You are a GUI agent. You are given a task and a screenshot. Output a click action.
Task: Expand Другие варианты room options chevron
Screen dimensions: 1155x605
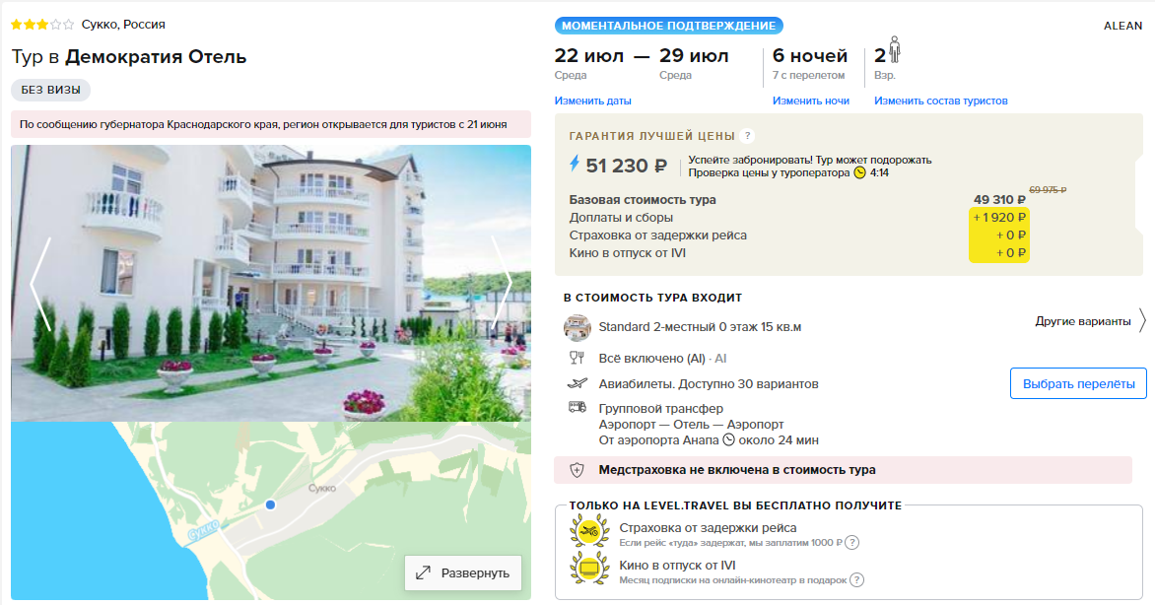[1142, 320]
